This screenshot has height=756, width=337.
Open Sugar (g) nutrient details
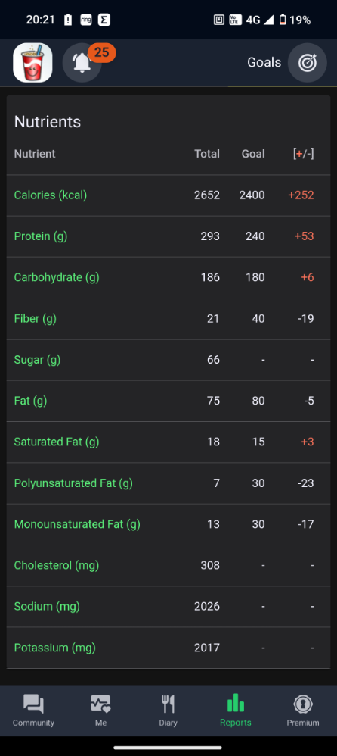(168, 360)
